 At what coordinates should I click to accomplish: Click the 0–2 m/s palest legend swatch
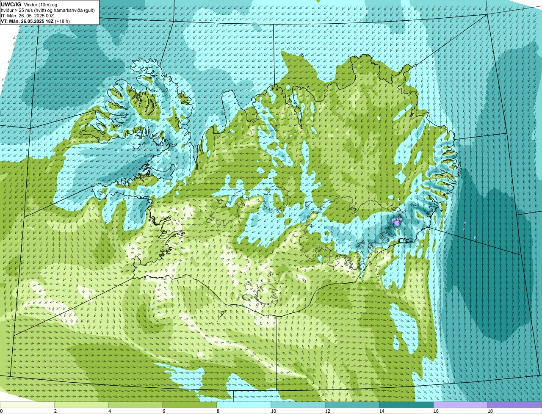click(27, 405)
